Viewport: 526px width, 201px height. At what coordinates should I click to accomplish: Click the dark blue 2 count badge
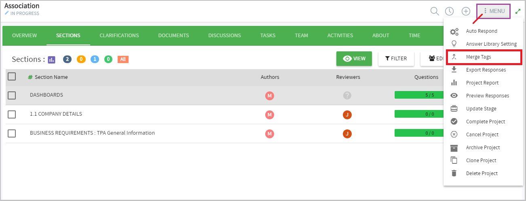68,59
